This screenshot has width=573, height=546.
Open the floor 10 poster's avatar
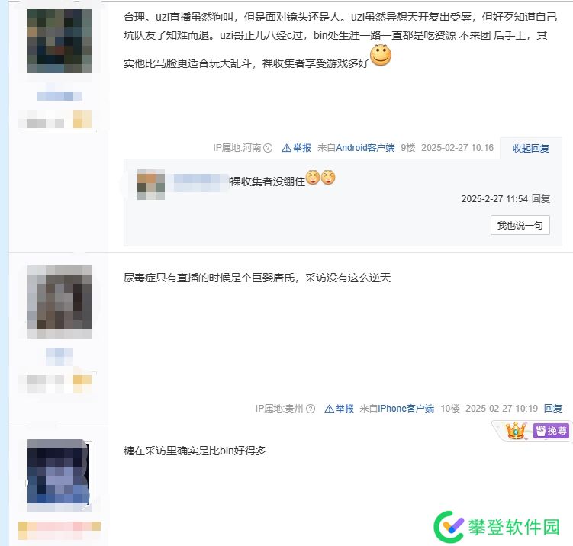pos(60,302)
